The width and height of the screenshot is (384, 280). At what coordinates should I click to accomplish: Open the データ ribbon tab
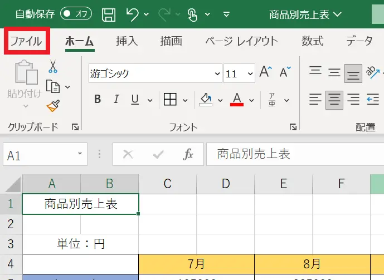pyautogui.click(x=359, y=41)
